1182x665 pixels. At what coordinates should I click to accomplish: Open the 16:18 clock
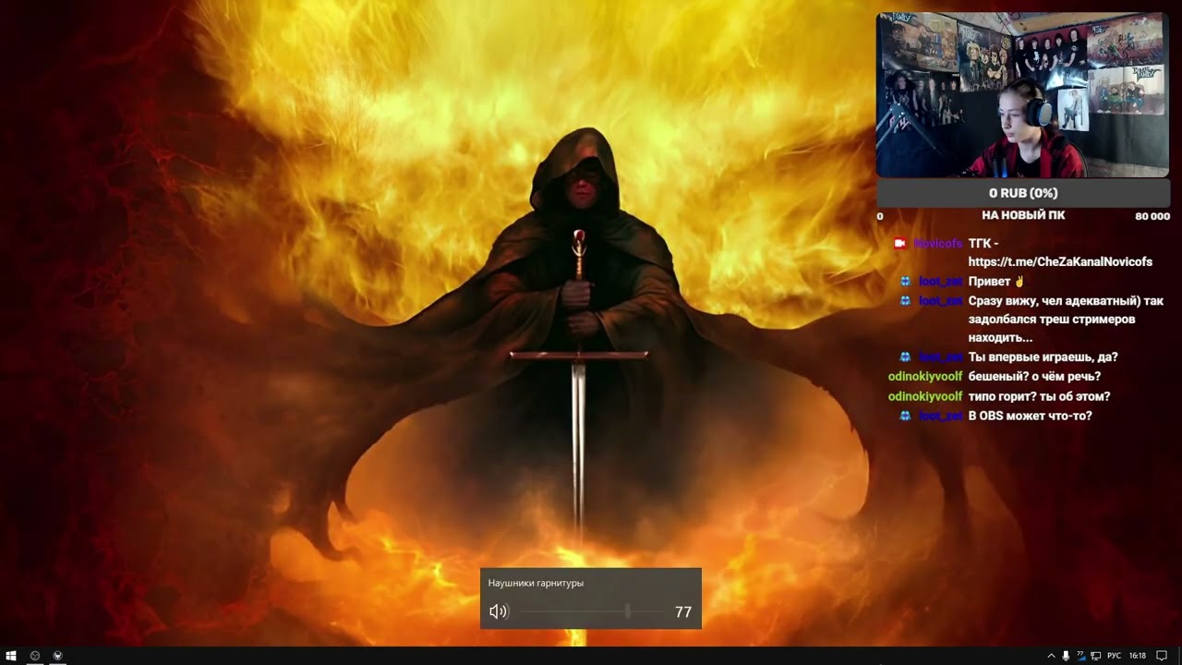[x=1138, y=656]
